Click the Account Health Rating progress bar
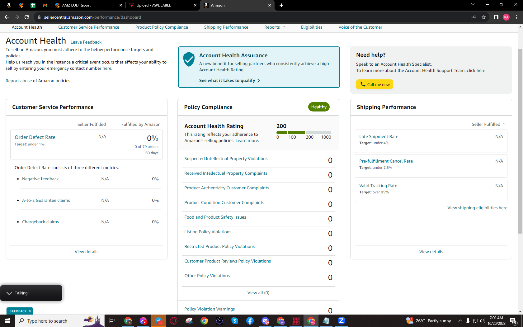The height and width of the screenshot is (327, 523). (x=304, y=133)
